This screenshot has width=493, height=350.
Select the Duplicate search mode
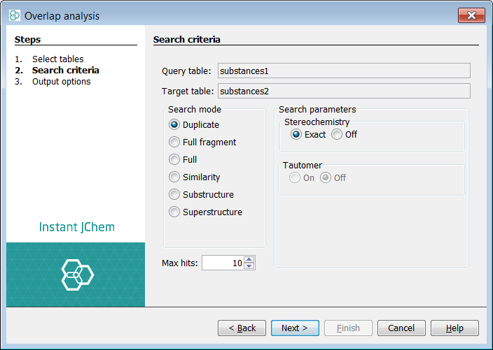(174, 125)
